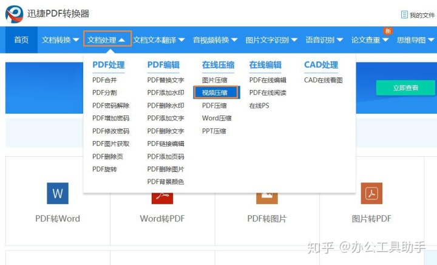This screenshot has height=265, width=437.
Task: Expand the 思维导图 dropdown menu
Action: pyautogui.click(x=415, y=40)
